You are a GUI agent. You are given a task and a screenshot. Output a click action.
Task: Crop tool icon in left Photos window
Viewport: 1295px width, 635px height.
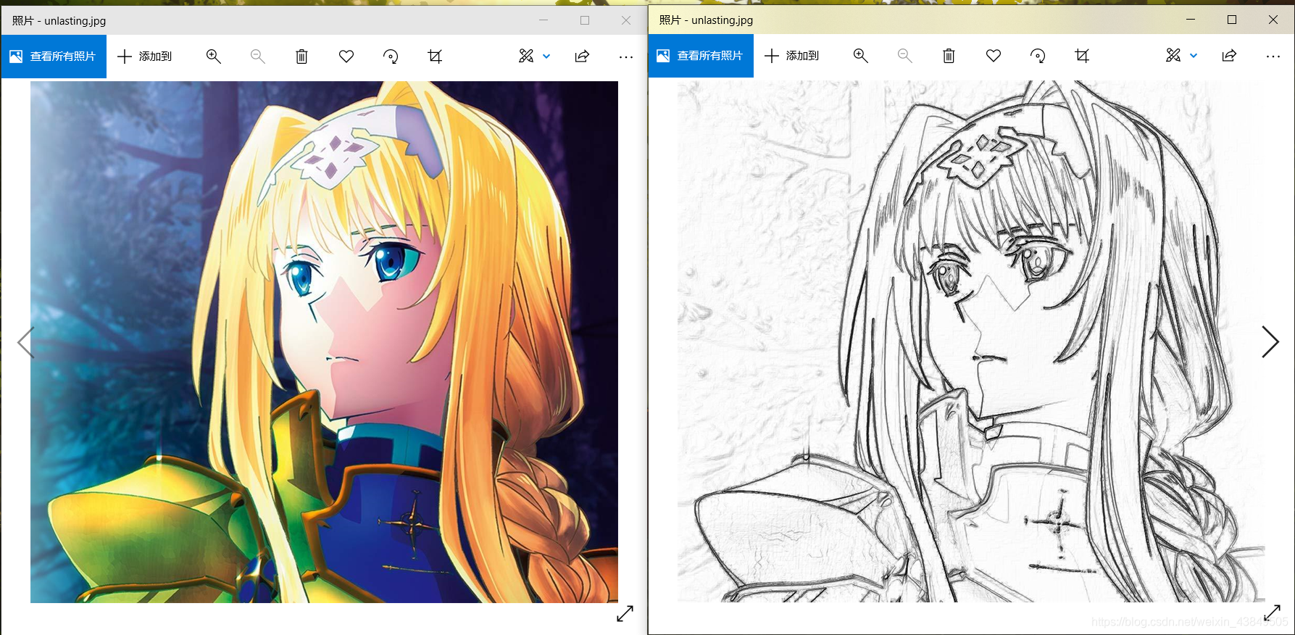[435, 57]
